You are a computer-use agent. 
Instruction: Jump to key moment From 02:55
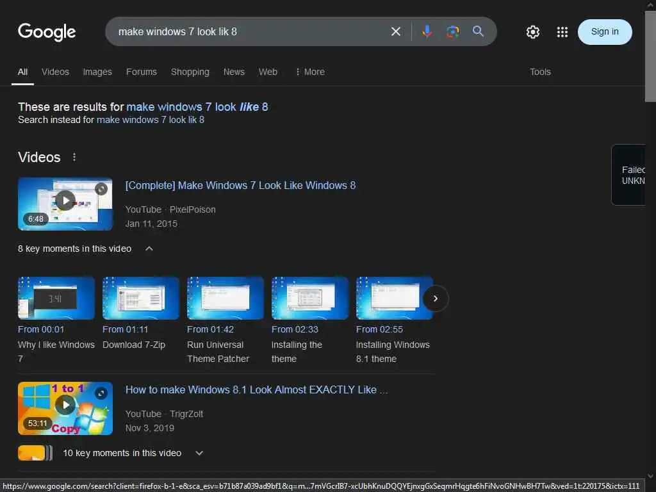point(379,330)
